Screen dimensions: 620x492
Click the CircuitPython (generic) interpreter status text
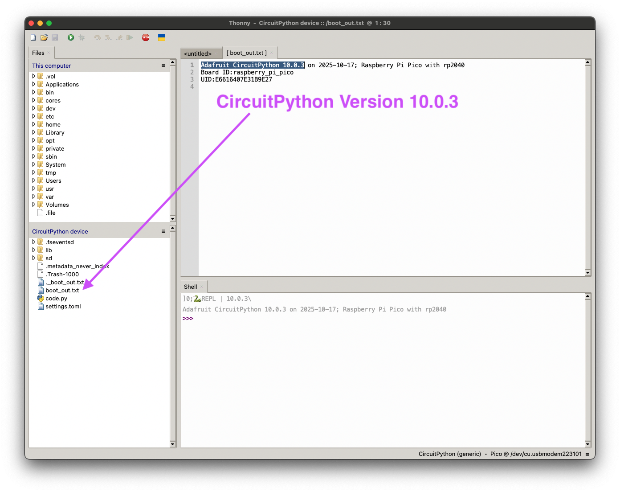[x=450, y=454]
